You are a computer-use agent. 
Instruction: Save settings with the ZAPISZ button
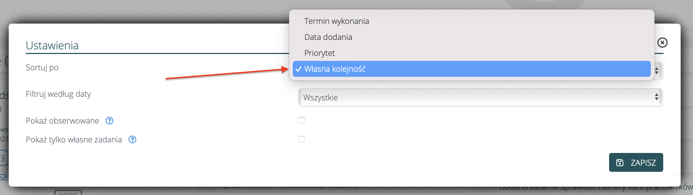point(636,162)
